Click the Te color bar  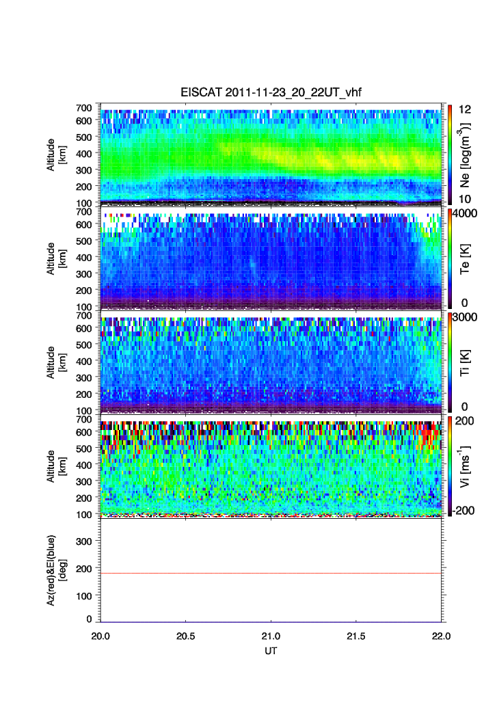coord(450,259)
